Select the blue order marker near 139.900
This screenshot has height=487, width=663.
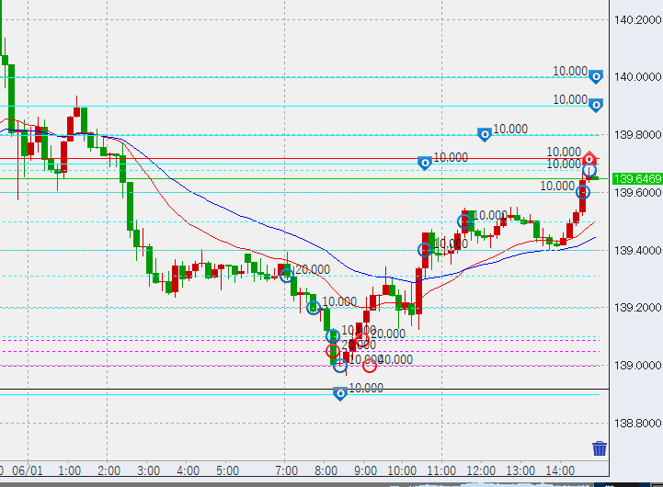coord(596,105)
